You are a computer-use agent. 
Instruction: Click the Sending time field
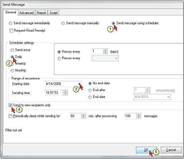click(54, 93)
